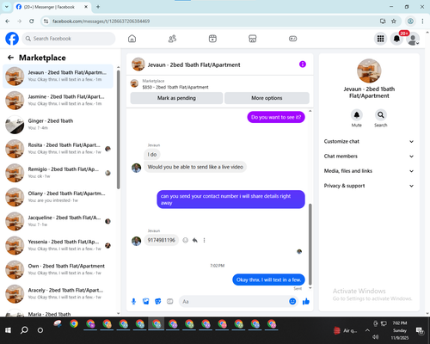Screen dimensions: 430x344
Task: Click the chat header title Jevaun listing
Action: 193,64
